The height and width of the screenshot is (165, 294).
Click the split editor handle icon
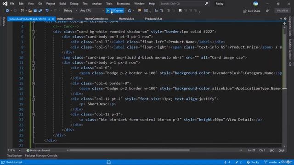coord(284,23)
